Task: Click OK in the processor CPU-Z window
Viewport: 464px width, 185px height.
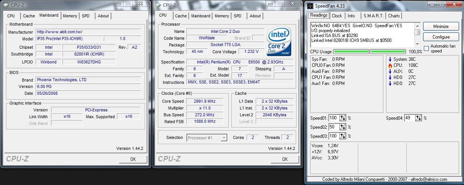Action: (285, 159)
